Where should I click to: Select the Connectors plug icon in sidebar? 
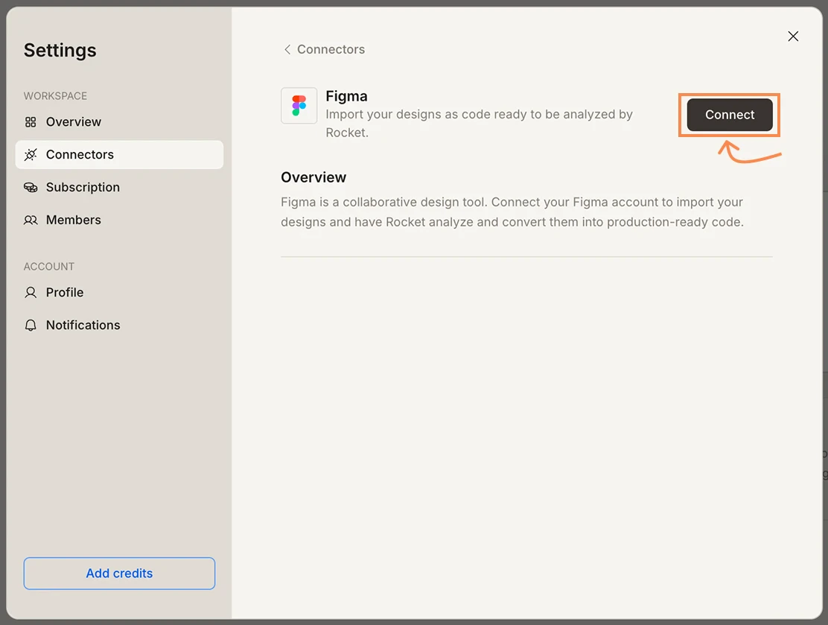click(x=31, y=154)
